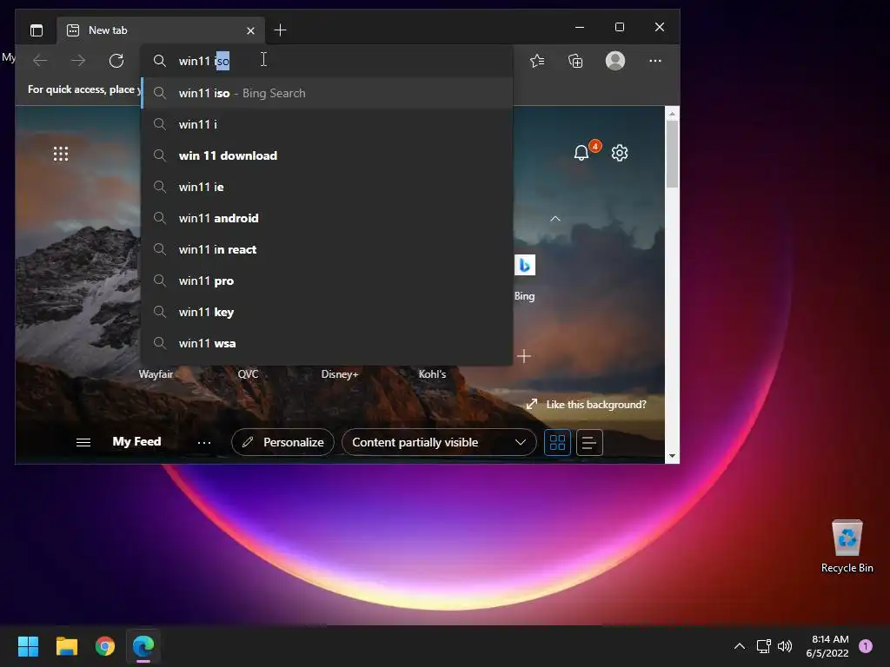Open page settings gear
The height and width of the screenshot is (667, 890).
(620, 153)
